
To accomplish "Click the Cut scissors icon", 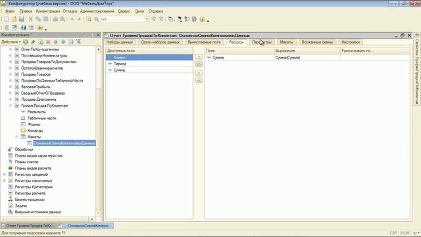I will (31, 19).
